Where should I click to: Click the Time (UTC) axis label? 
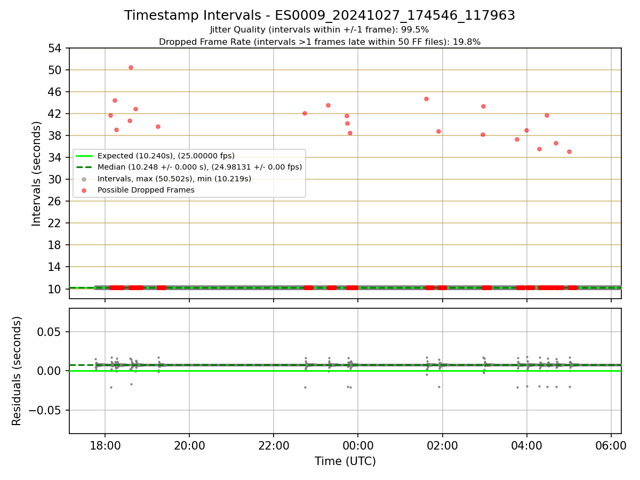pyautogui.click(x=345, y=461)
